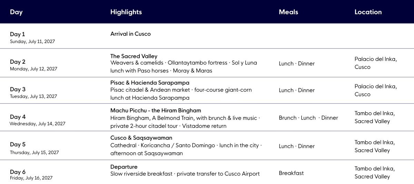
Task: Select the Day 1 row label
Action: 17,34
